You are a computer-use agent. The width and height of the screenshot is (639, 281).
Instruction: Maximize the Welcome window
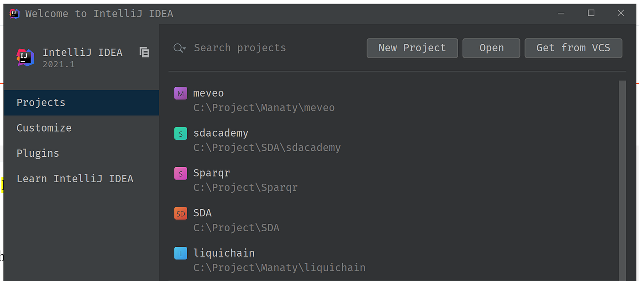pyautogui.click(x=591, y=13)
